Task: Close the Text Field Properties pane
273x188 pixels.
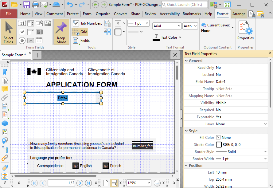Action: (270, 53)
